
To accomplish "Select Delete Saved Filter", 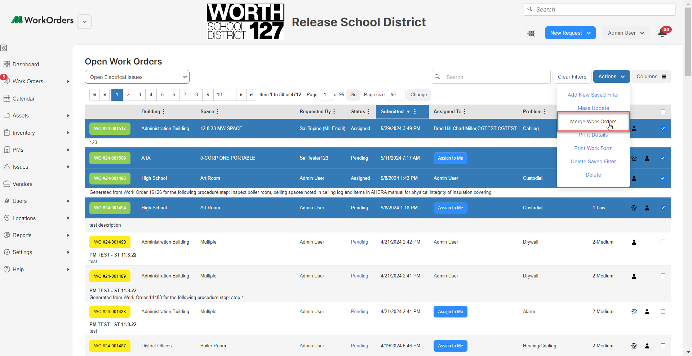I will 593,161.
